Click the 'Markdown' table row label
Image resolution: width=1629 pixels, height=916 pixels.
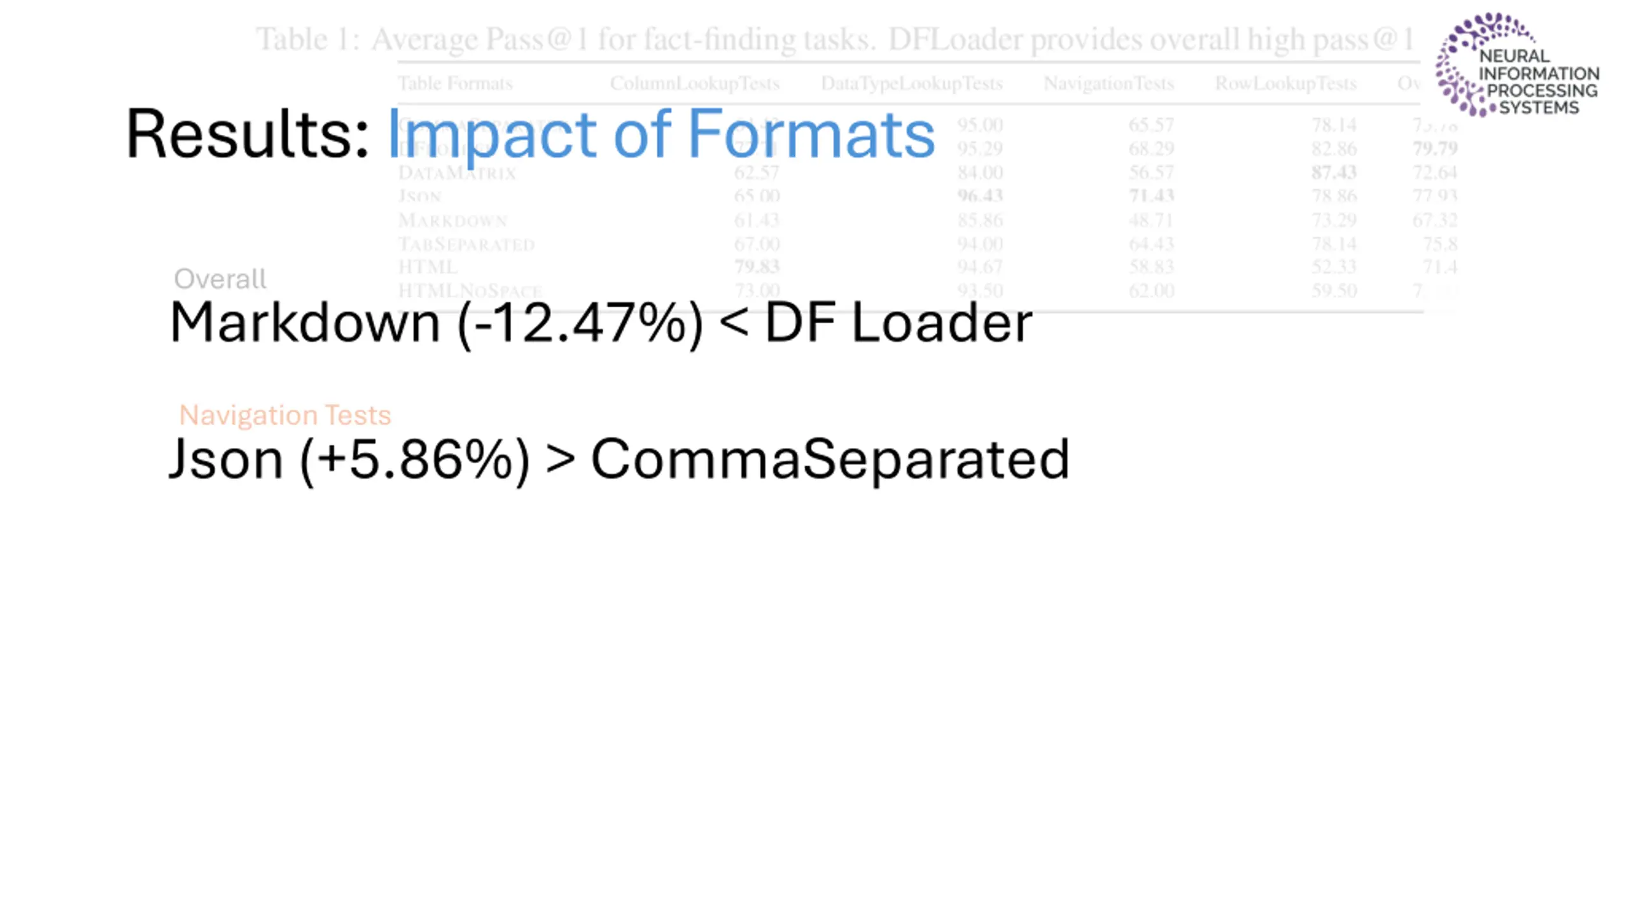point(452,220)
